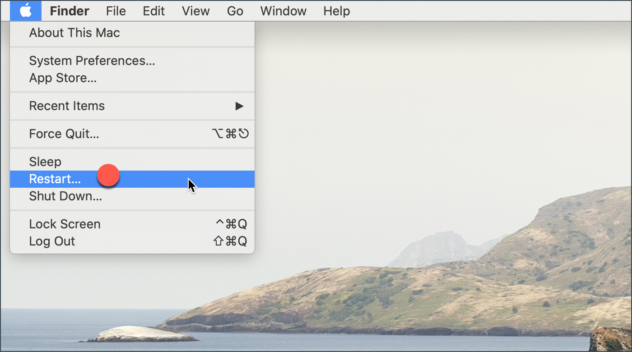632x352 pixels.
Task: Expand the Recent Items submenu
Action: point(132,106)
